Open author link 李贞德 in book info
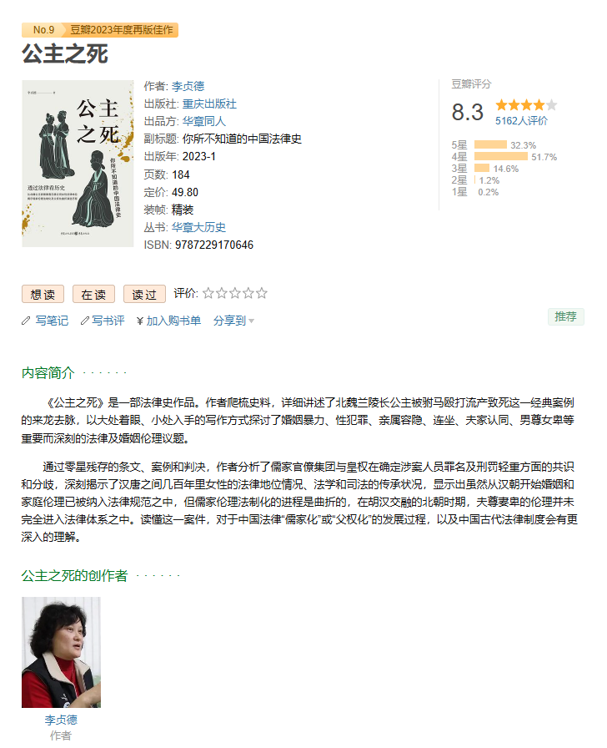The height and width of the screenshot is (748, 607). tap(188, 86)
